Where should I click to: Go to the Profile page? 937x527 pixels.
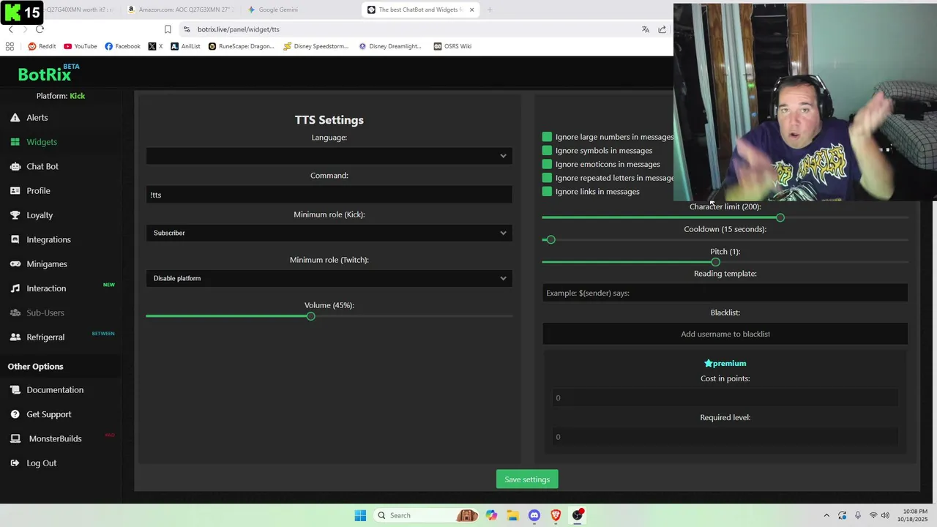pos(38,190)
